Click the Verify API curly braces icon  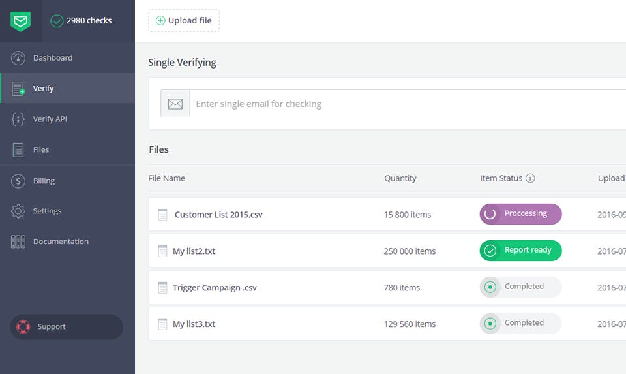pyautogui.click(x=18, y=119)
